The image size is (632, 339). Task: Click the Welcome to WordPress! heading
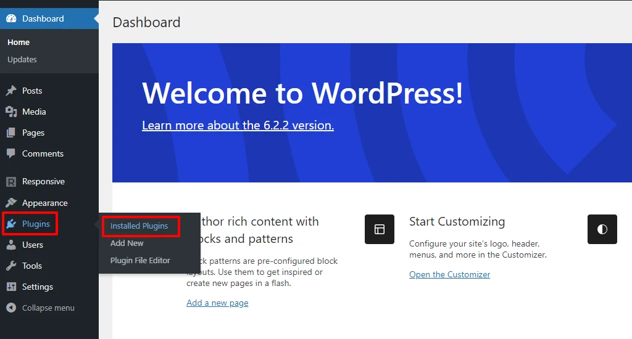[x=302, y=93]
